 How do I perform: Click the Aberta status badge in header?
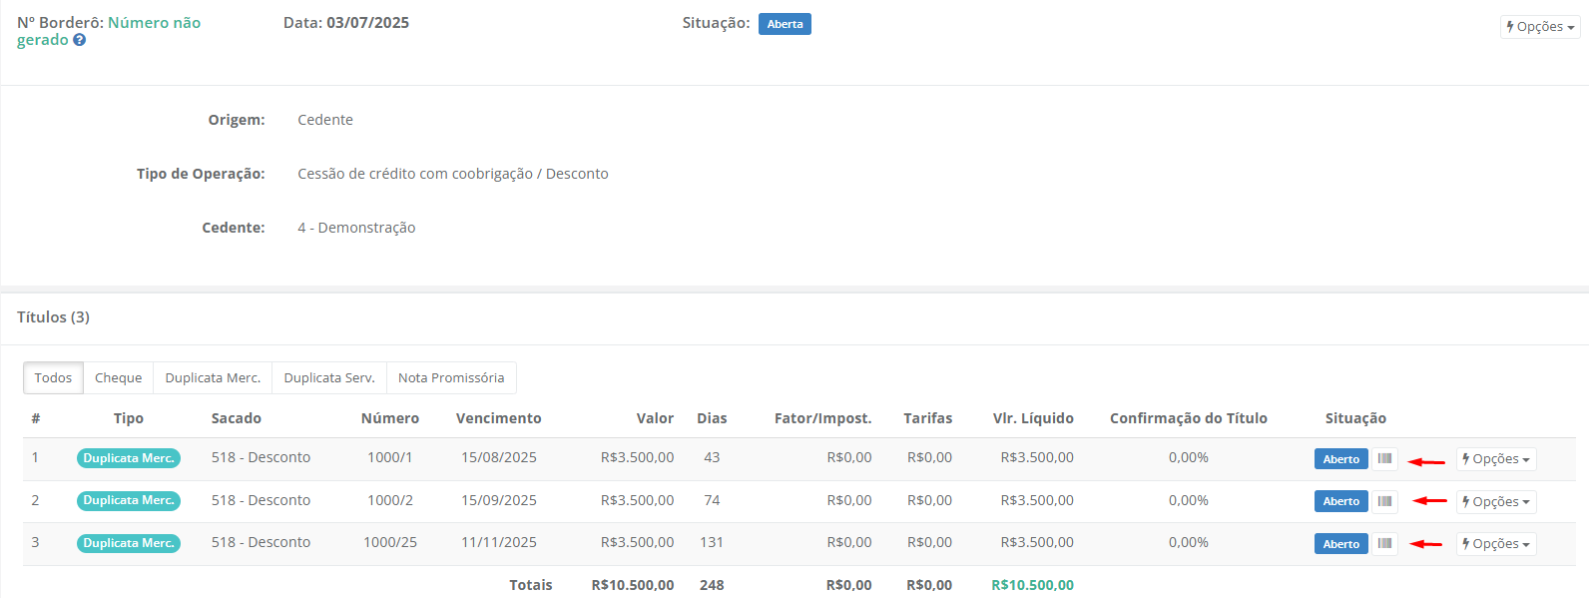(x=785, y=24)
